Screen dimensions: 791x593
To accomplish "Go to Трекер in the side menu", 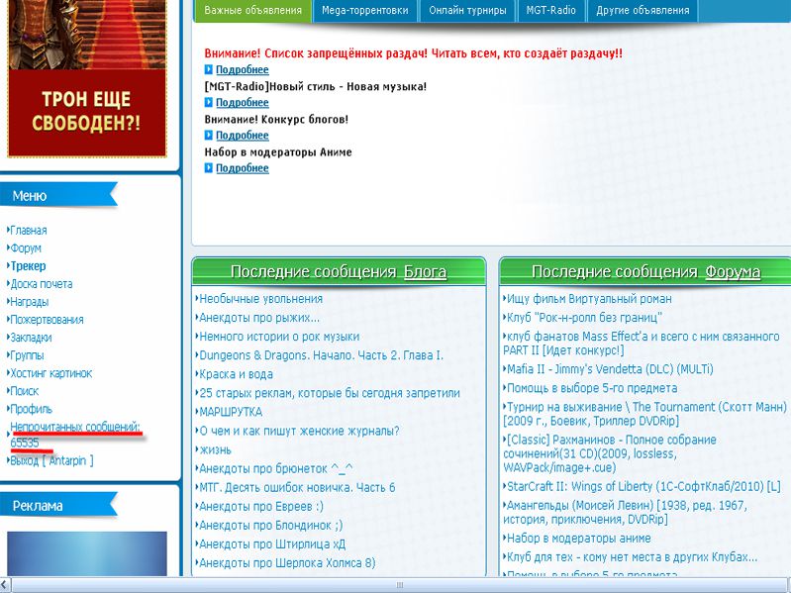I will point(28,266).
